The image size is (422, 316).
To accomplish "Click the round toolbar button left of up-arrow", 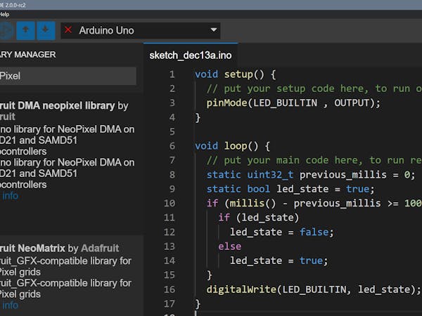I will (6, 31).
